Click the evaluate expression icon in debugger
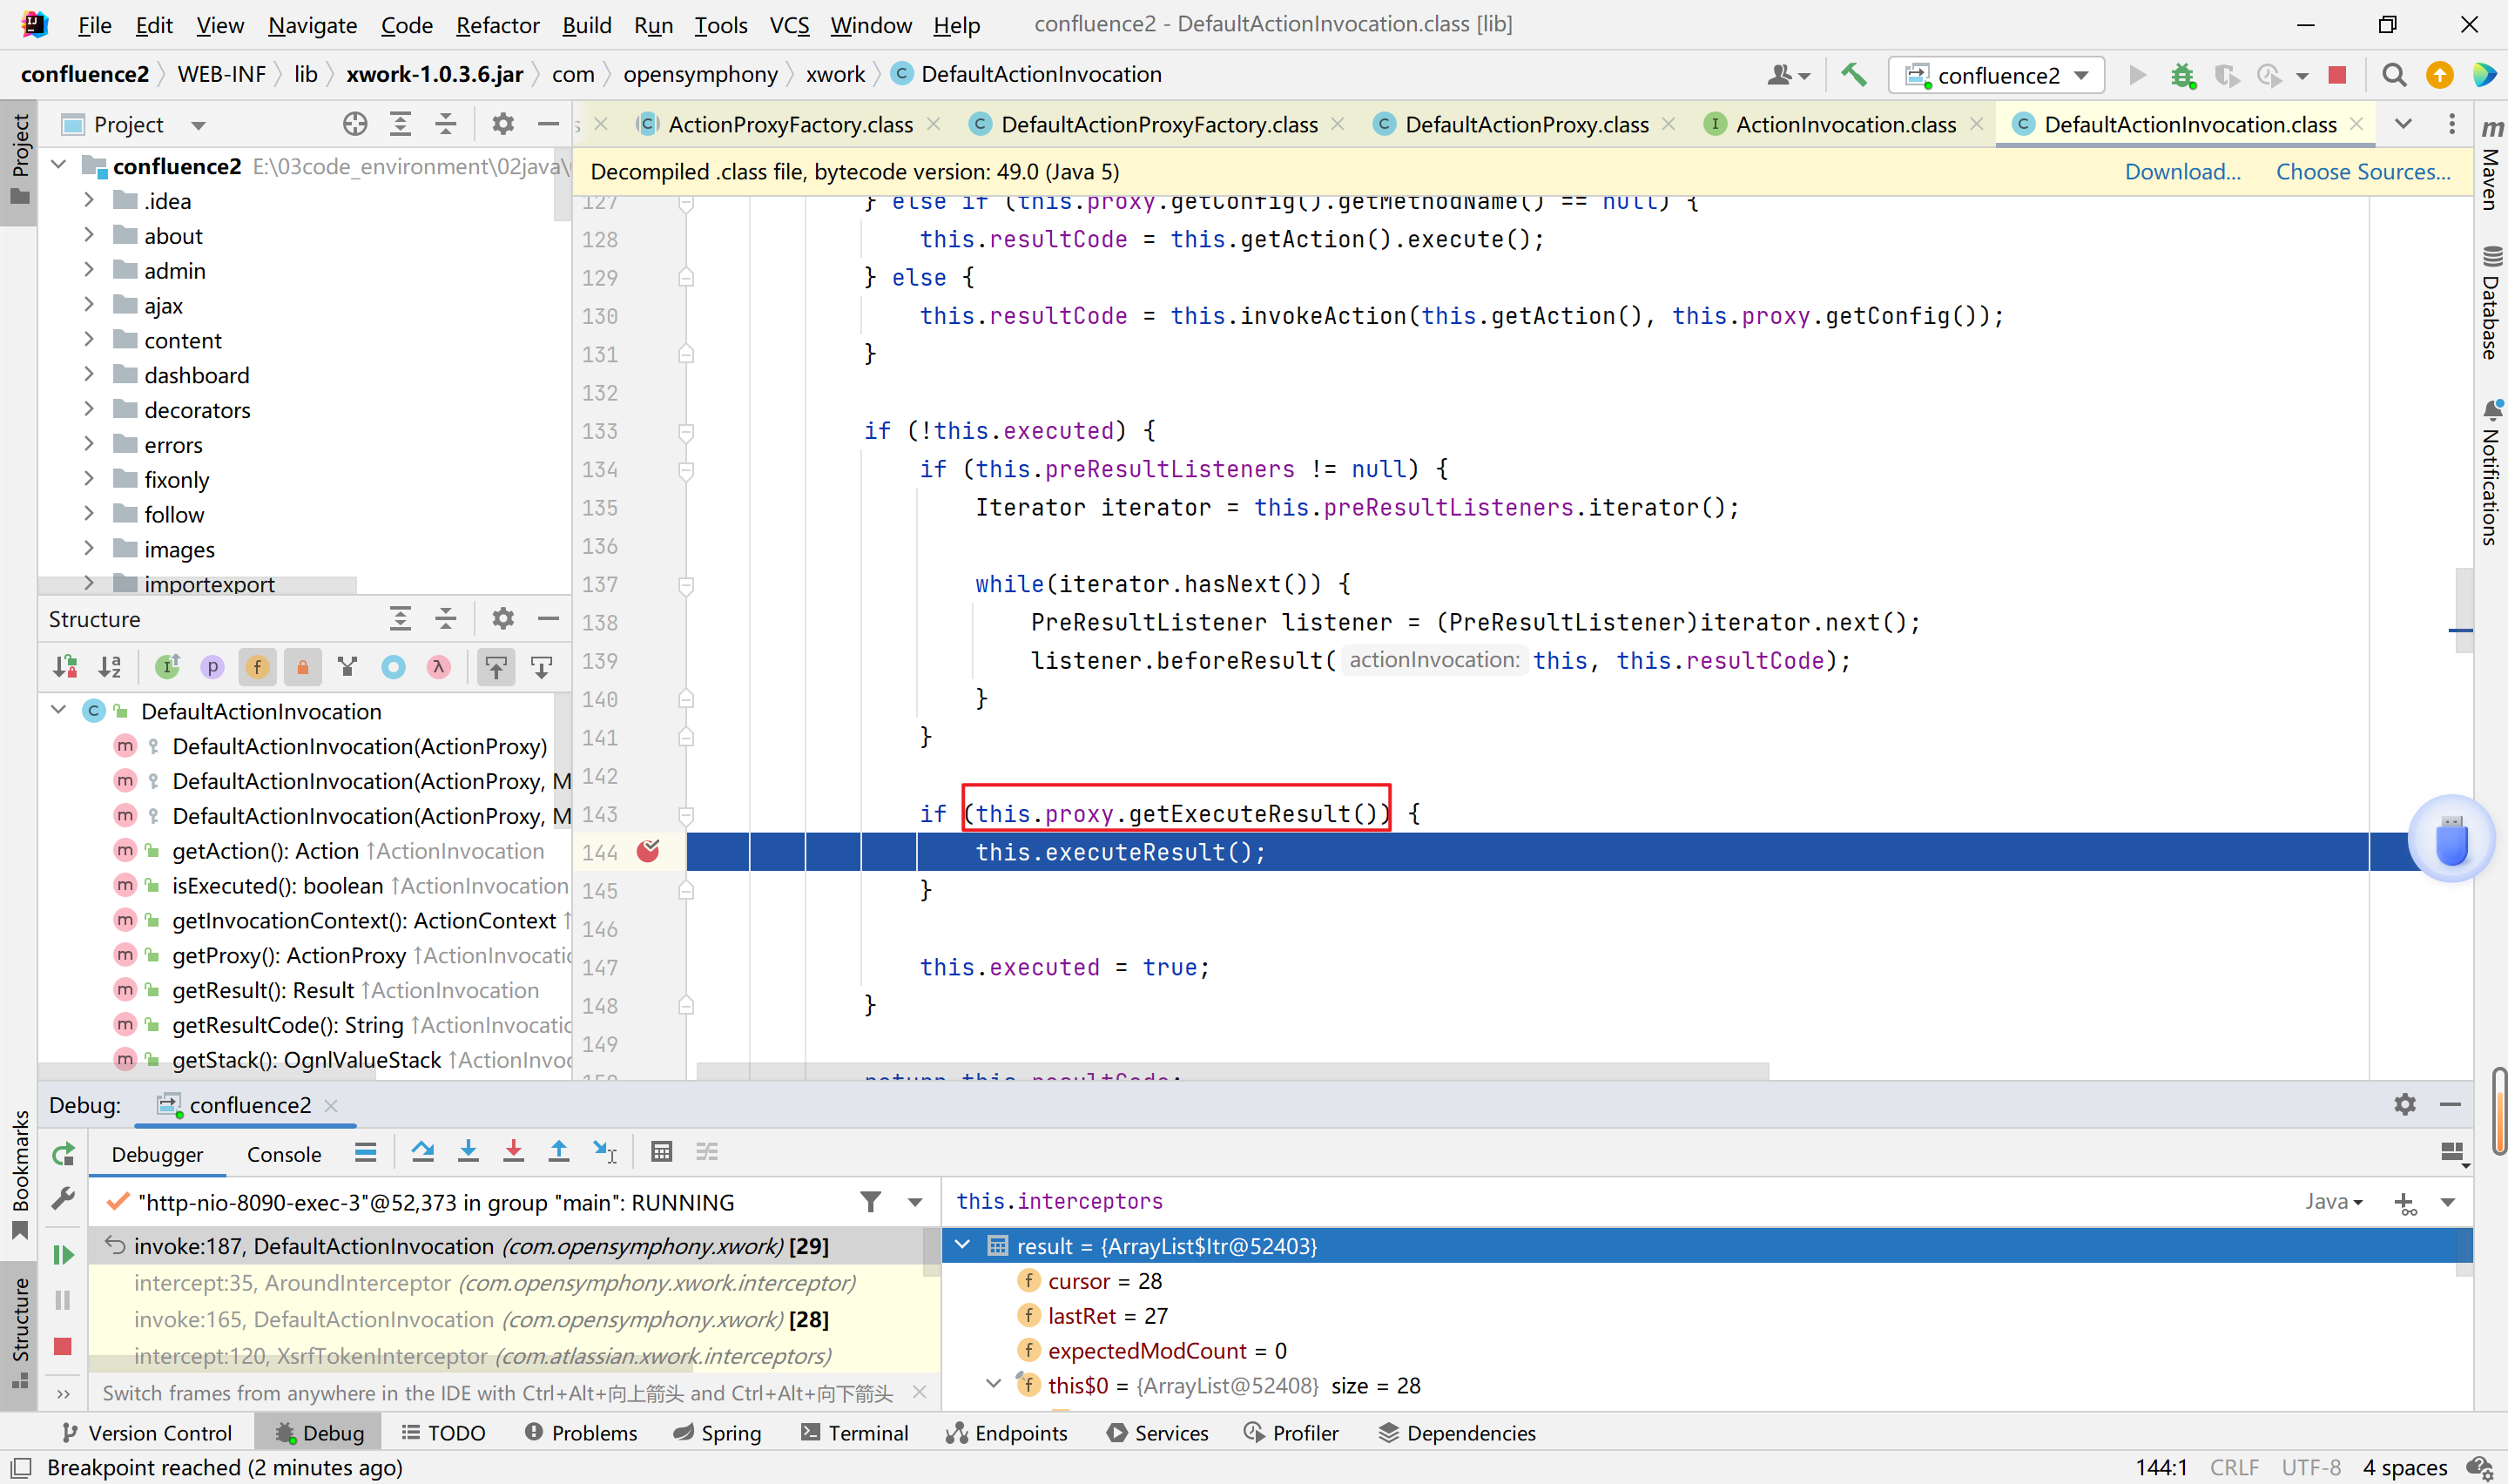Screen dimensions: 2508x1484 [661, 1152]
